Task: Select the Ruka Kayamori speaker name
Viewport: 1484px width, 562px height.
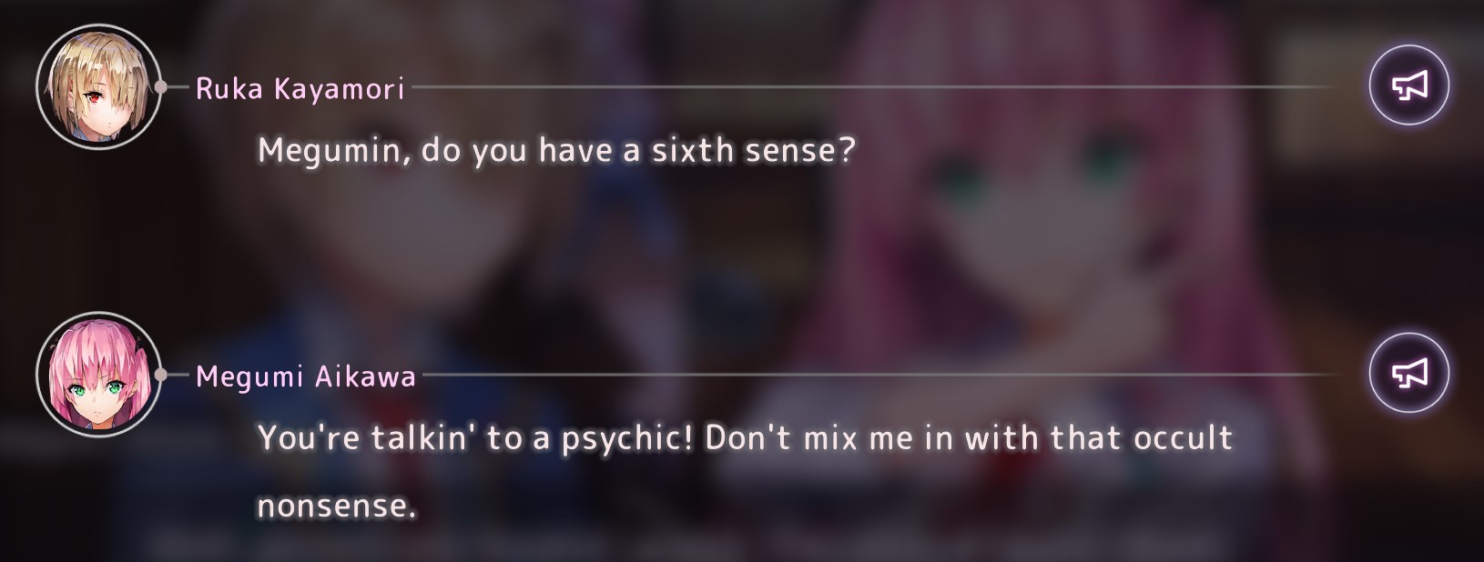Action: point(300,88)
